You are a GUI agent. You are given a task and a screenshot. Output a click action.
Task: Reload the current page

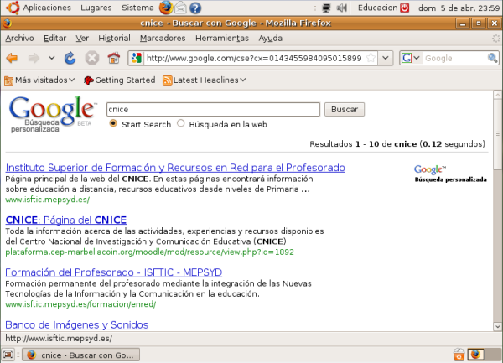coord(70,58)
